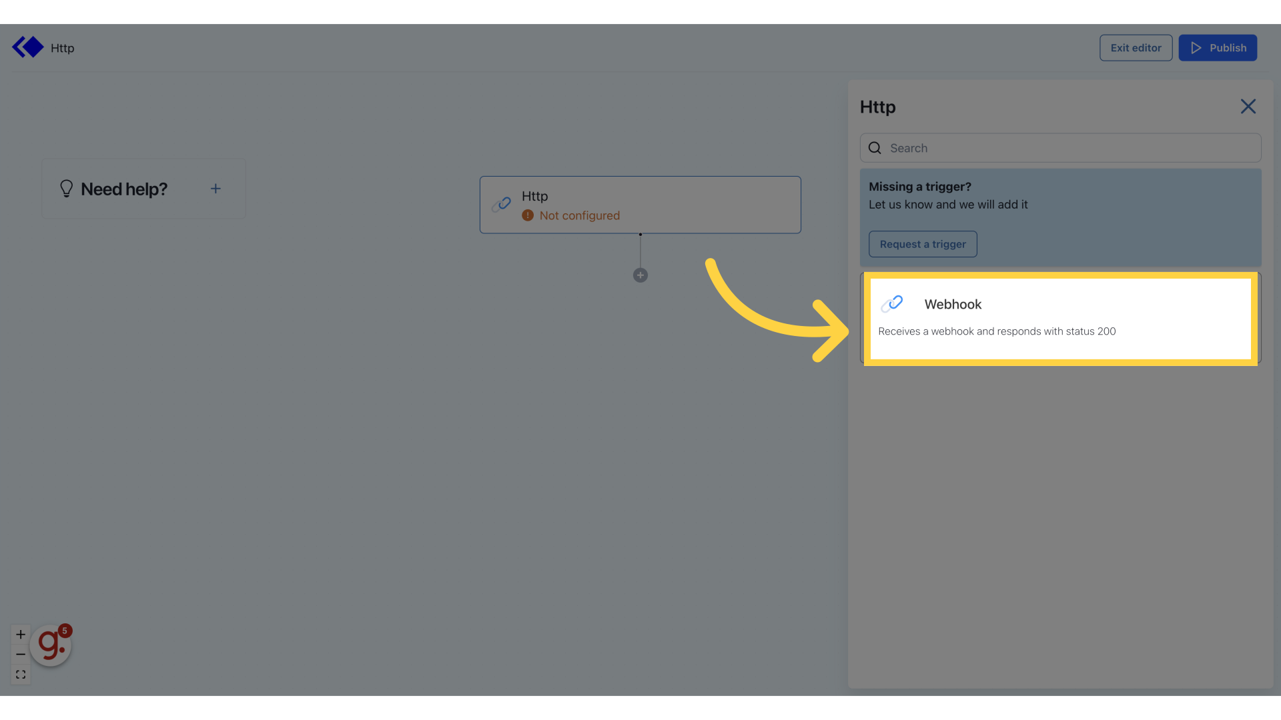Click the blue diamond app logo

tap(28, 47)
